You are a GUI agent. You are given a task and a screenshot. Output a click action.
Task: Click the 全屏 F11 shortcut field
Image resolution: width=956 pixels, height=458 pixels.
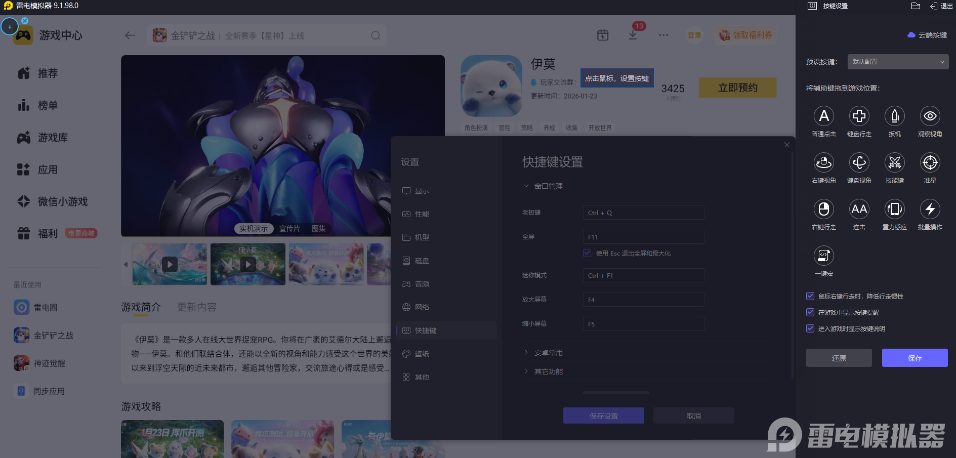point(644,237)
